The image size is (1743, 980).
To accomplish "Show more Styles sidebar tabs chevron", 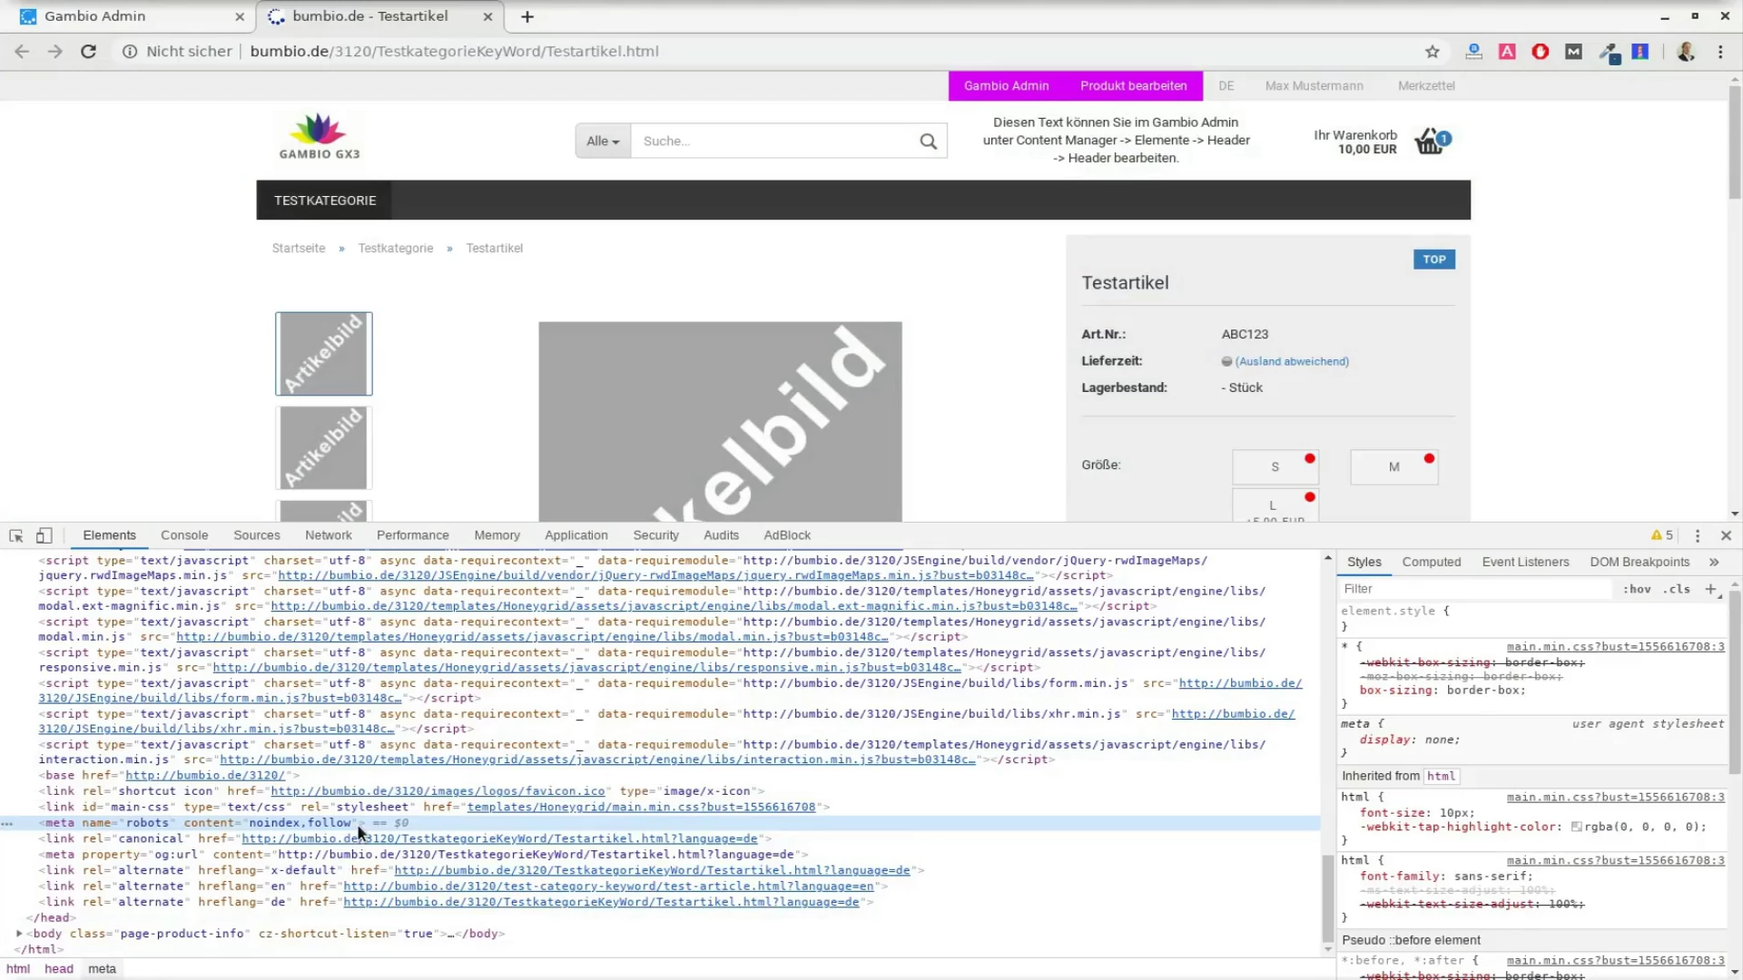I will point(1714,562).
